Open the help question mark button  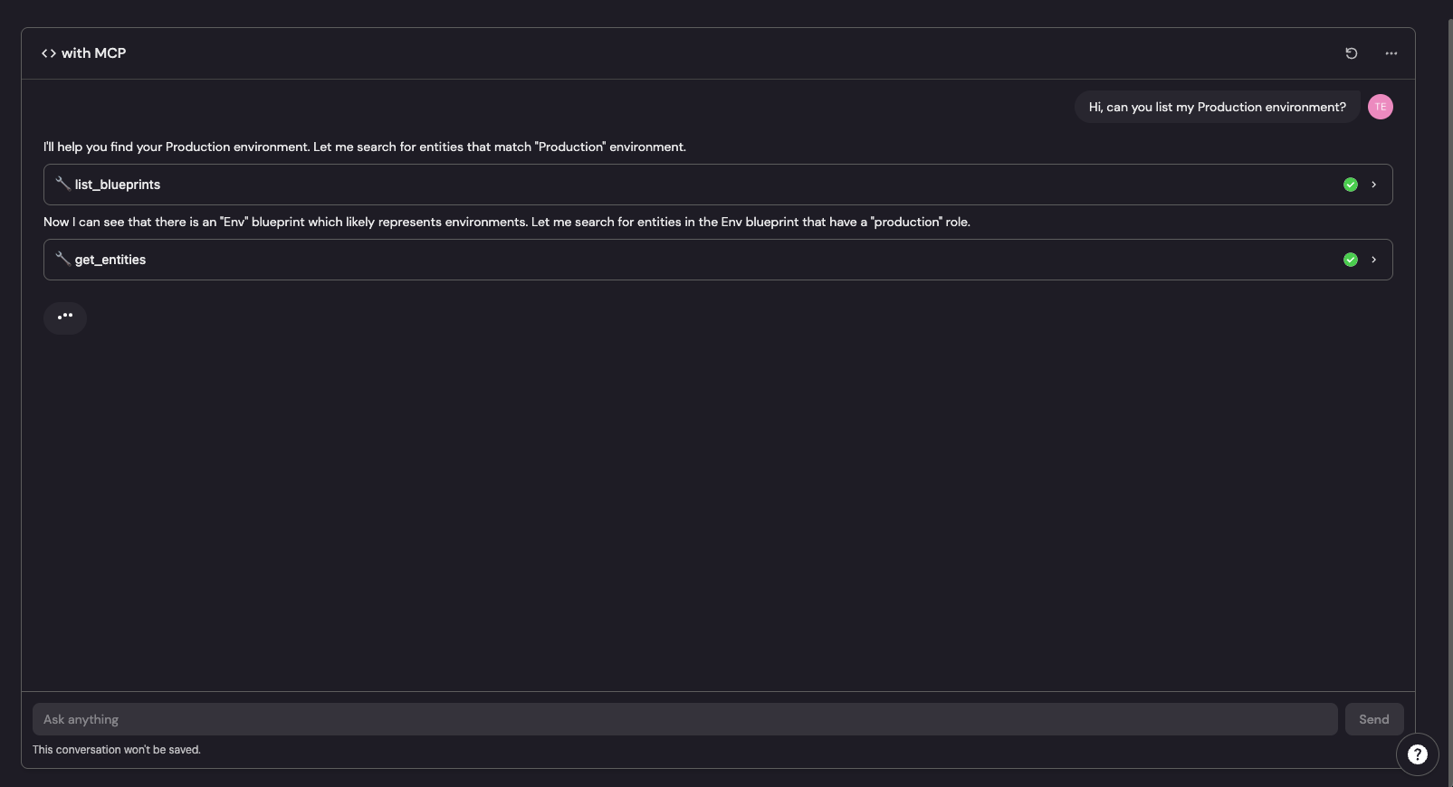tap(1417, 754)
